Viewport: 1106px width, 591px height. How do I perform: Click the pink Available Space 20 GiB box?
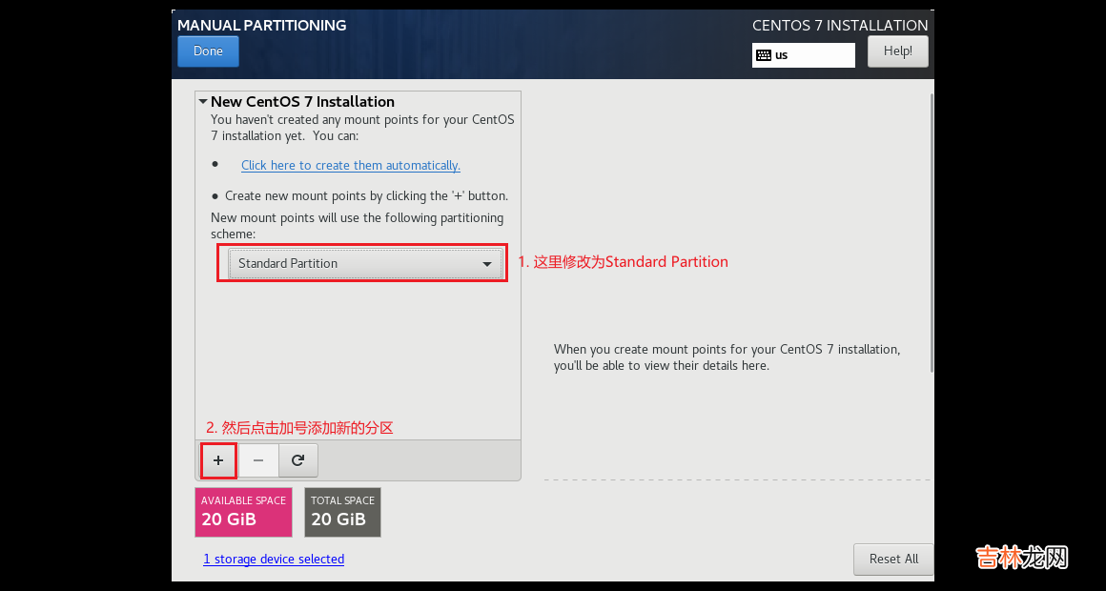pyautogui.click(x=243, y=512)
